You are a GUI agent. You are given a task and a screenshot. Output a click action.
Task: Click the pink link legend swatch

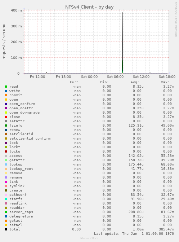6,182
